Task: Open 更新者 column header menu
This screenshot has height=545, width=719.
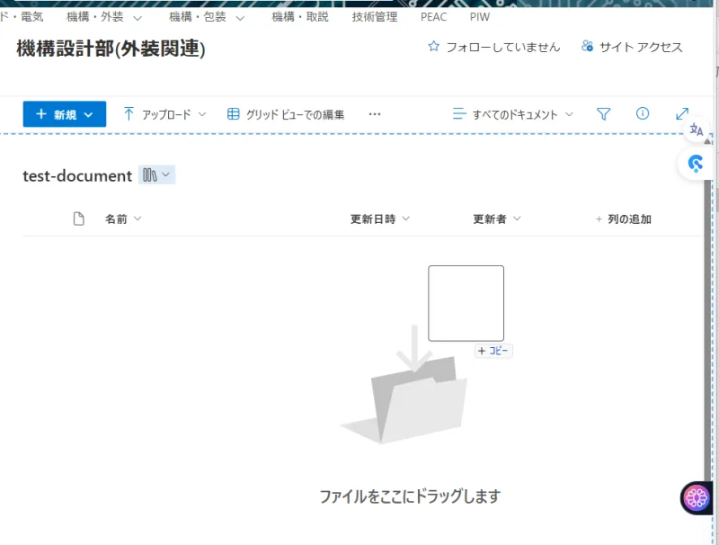Action: pos(497,219)
